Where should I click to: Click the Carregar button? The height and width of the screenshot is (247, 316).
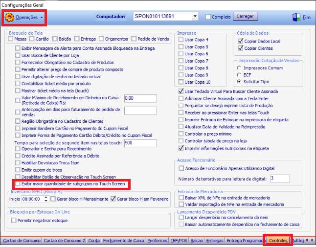pos(245,16)
